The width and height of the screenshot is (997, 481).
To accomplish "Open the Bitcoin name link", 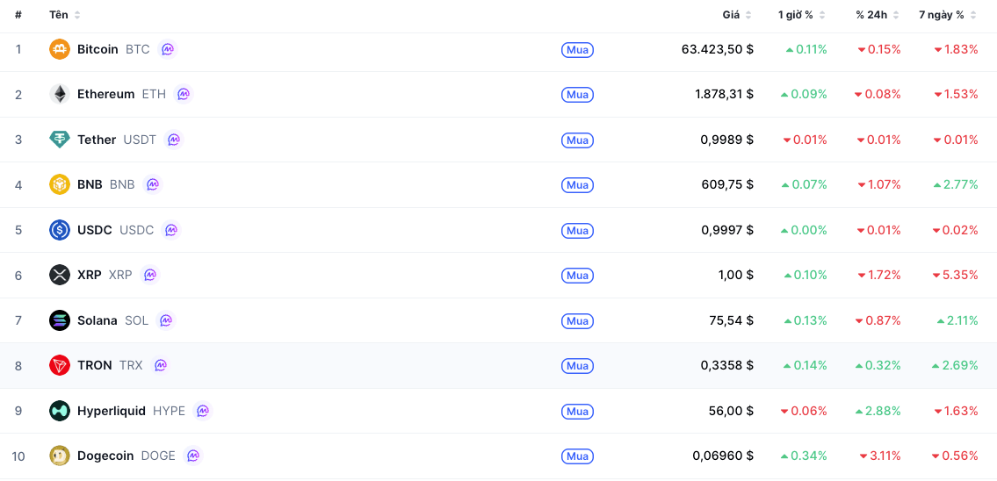I will [98, 49].
